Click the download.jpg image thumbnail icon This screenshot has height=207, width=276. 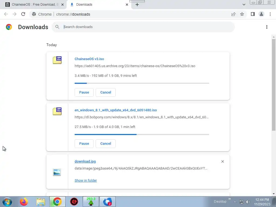tap(57, 172)
